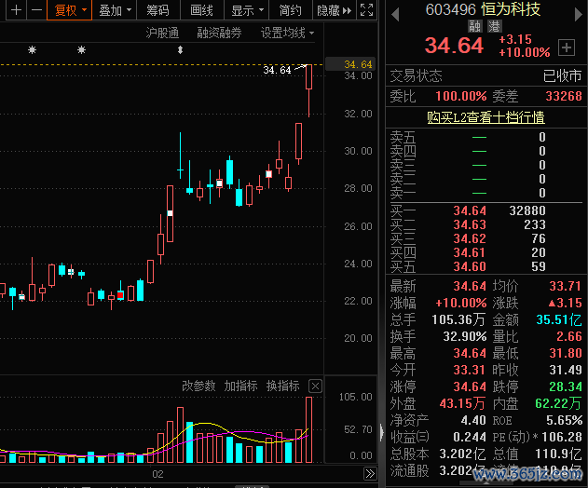Click the 总手 value 105.36万

click(458, 319)
